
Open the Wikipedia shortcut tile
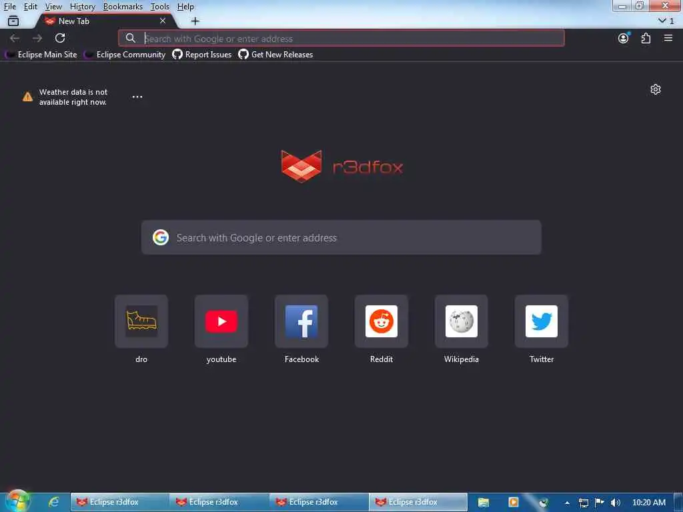(x=462, y=321)
